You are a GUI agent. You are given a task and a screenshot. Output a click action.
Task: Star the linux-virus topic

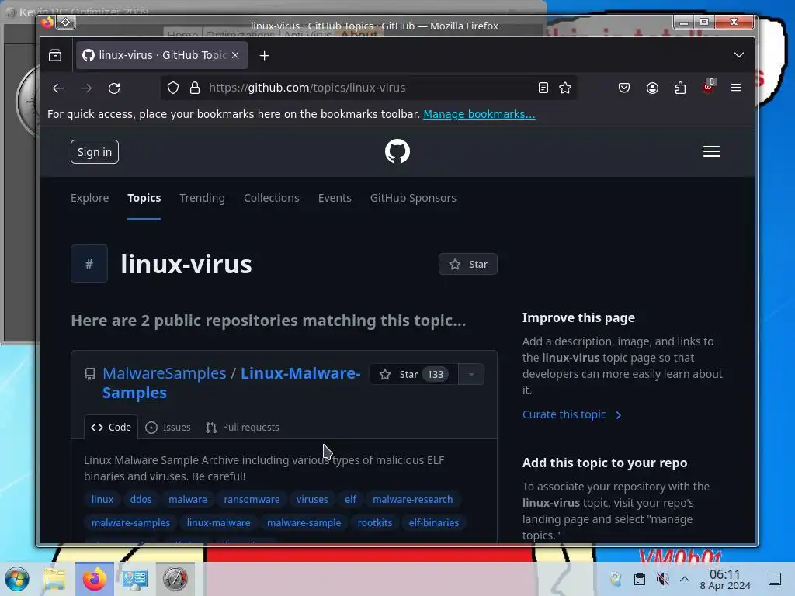[467, 264]
